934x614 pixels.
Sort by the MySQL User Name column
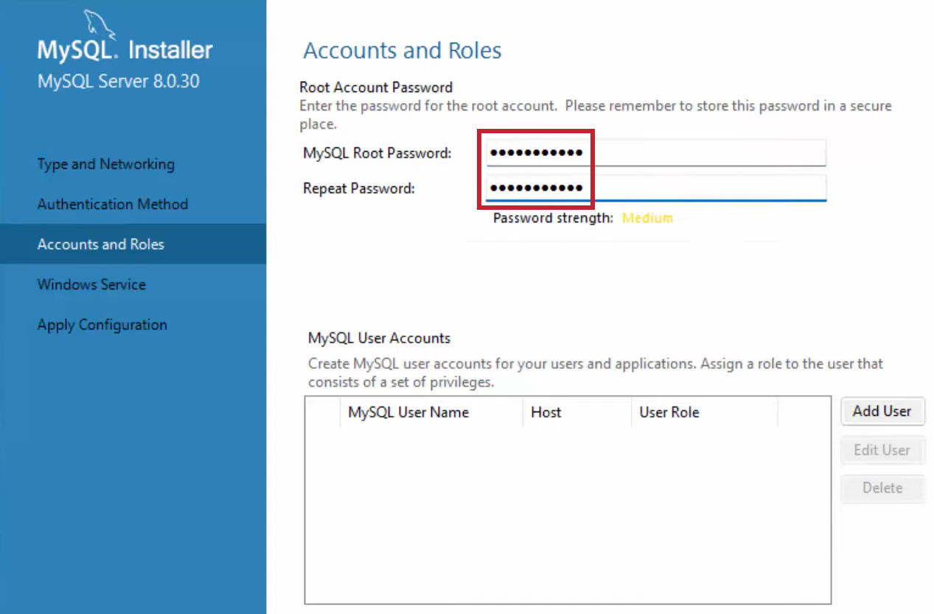(431, 412)
